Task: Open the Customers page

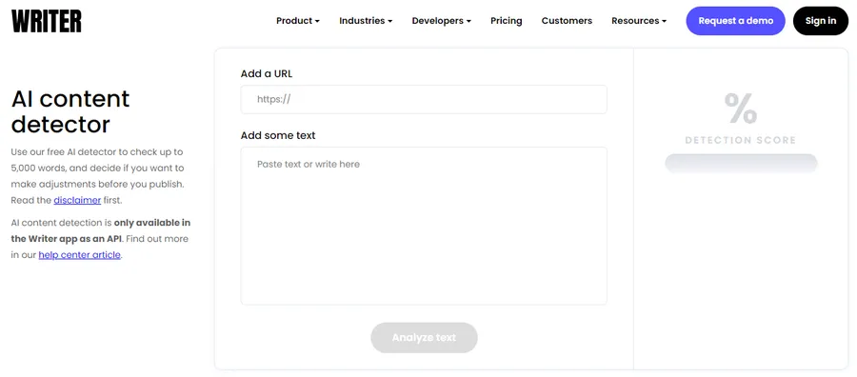Action: point(567,21)
